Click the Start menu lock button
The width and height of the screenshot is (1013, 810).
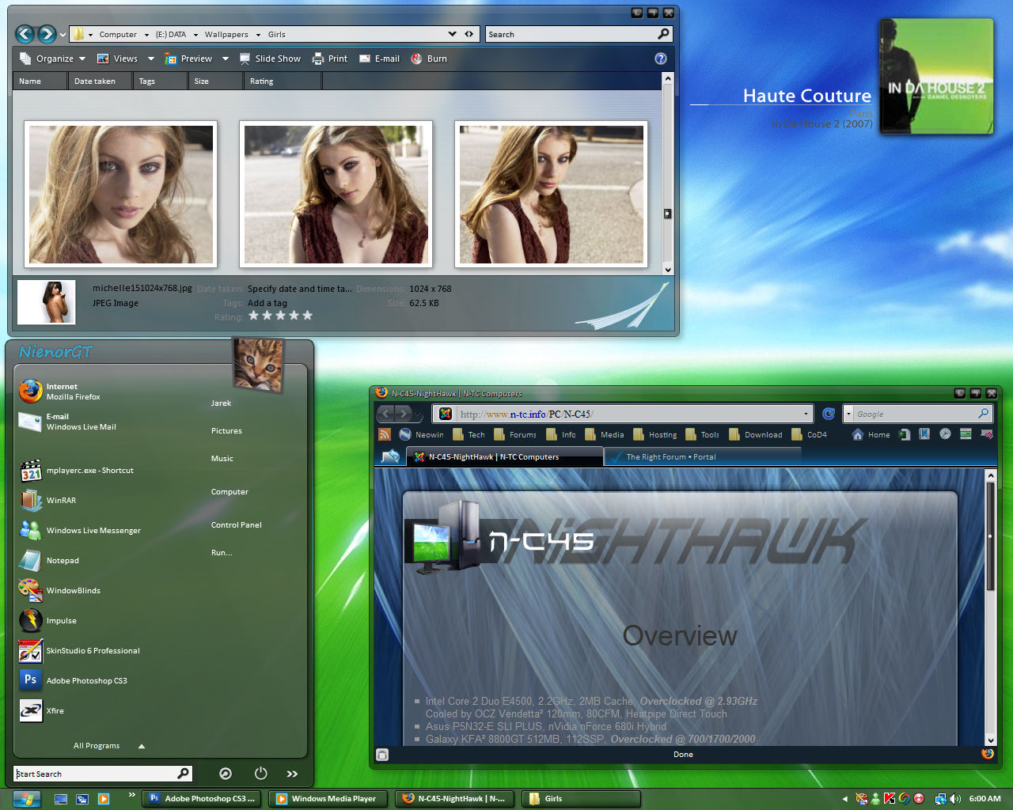(x=226, y=774)
